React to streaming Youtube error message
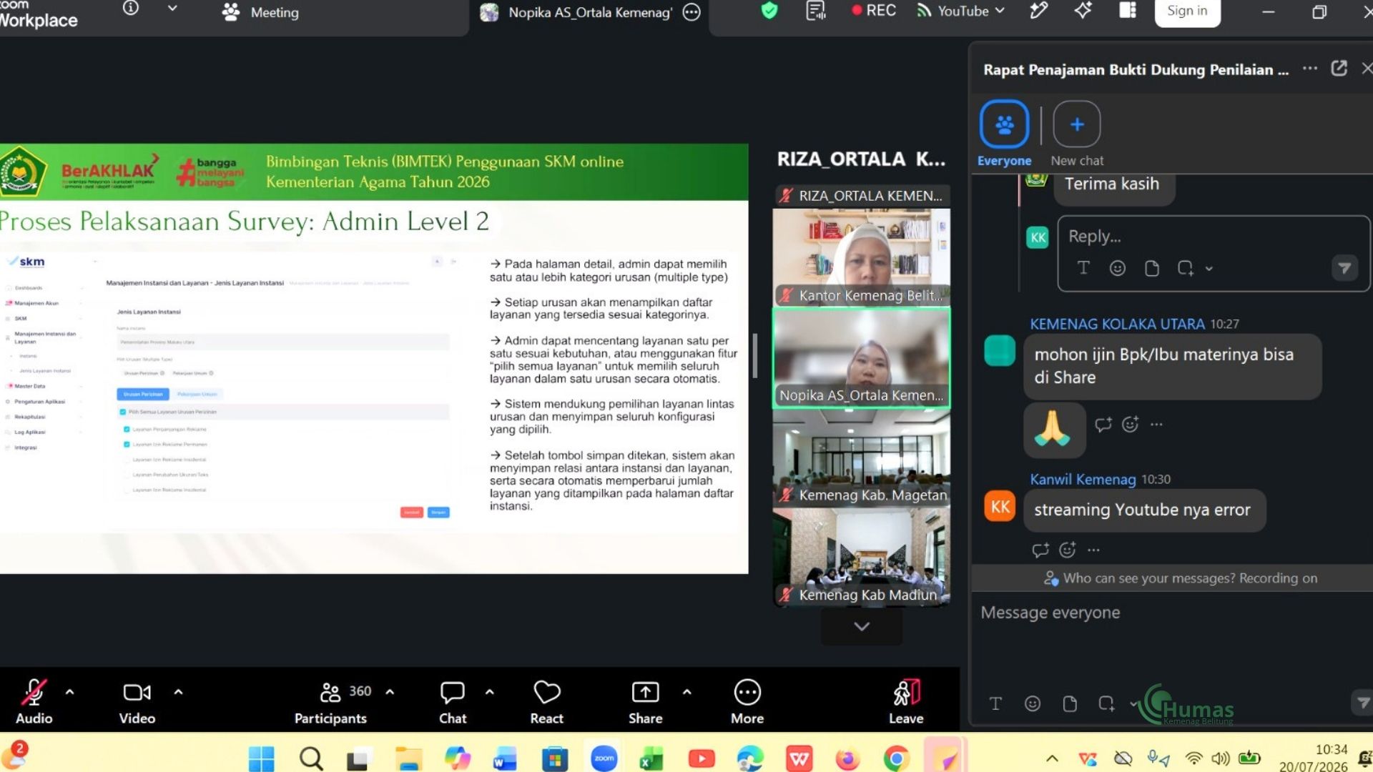This screenshot has height=772, width=1373. [1068, 550]
